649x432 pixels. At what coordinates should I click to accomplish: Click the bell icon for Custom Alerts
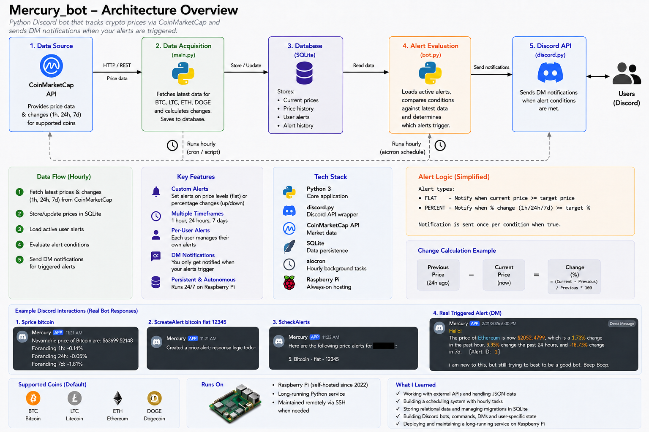coord(156,192)
